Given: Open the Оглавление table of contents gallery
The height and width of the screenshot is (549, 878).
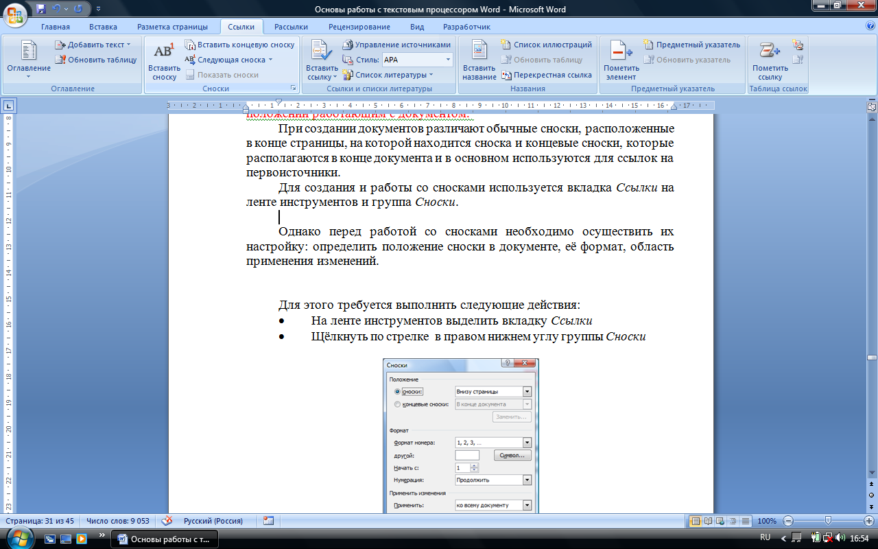Looking at the screenshot, I should [29, 60].
